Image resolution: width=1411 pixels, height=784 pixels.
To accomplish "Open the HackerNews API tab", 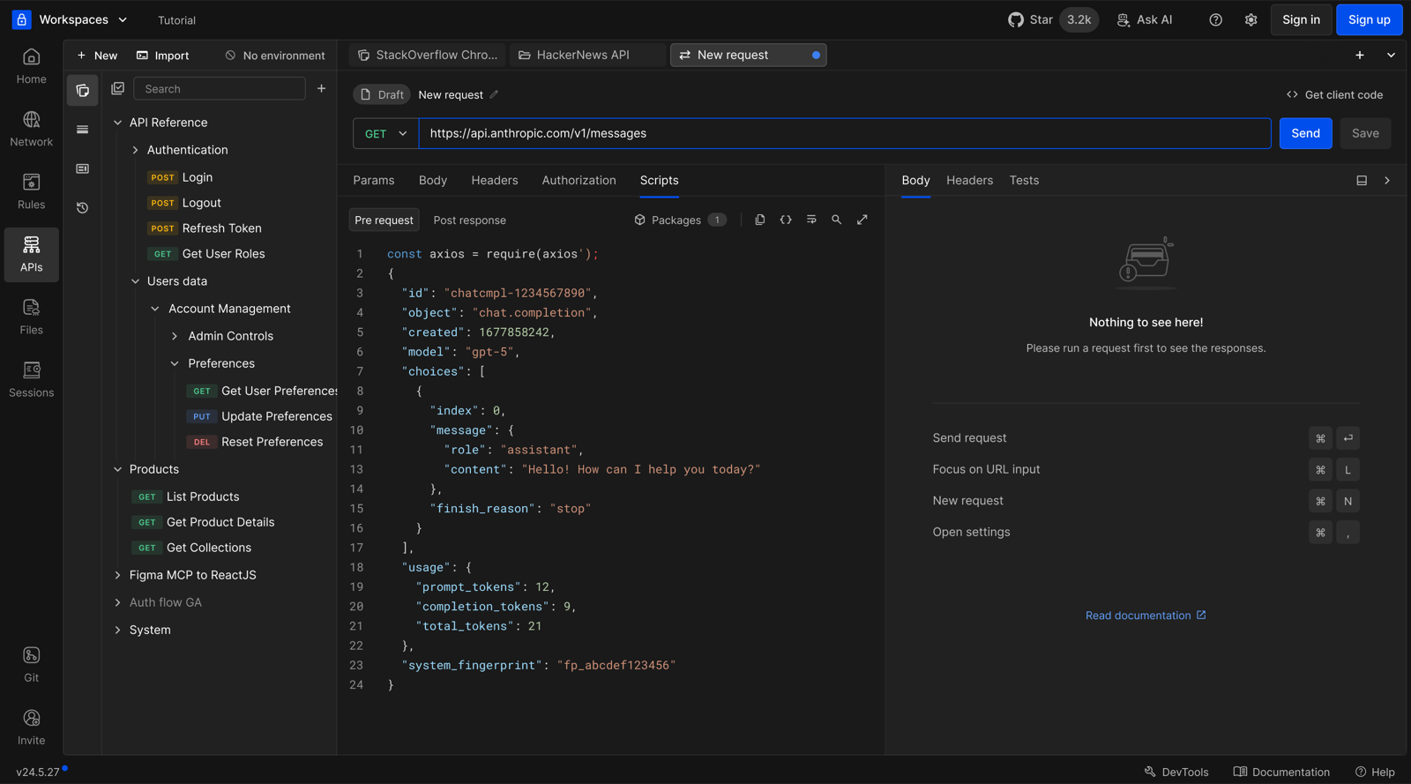I will point(587,55).
